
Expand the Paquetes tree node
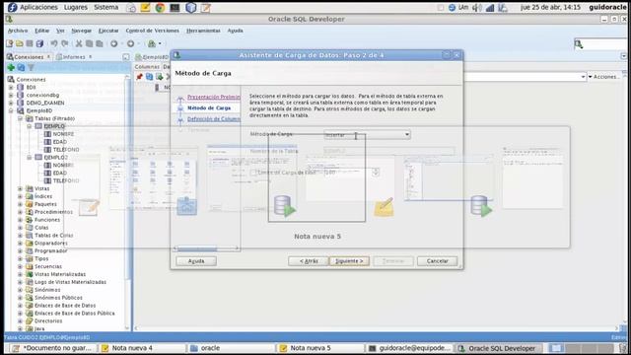coord(20,204)
